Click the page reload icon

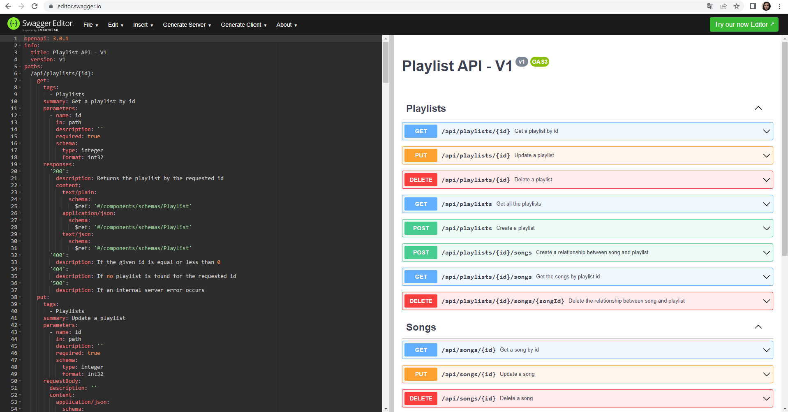tap(35, 6)
